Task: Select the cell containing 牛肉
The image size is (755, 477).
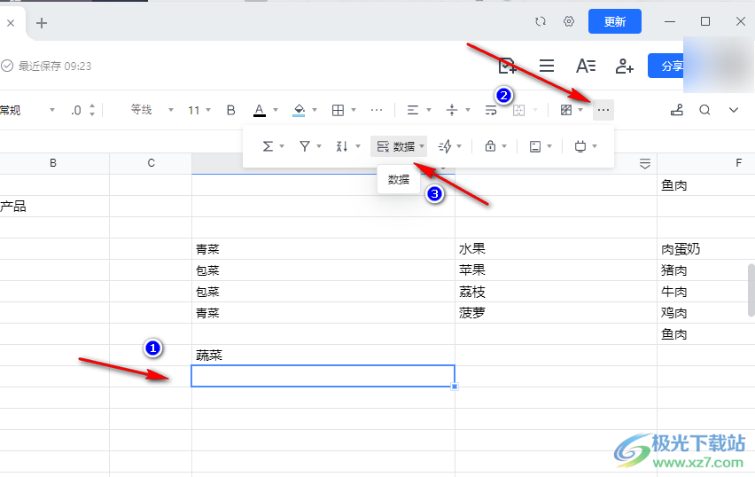Action: tap(706, 292)
